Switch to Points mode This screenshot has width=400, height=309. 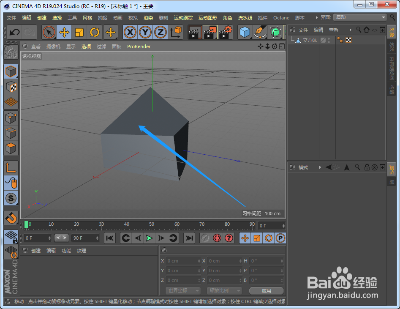[11, 118]
